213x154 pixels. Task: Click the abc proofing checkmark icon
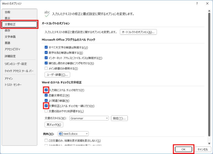47,14
